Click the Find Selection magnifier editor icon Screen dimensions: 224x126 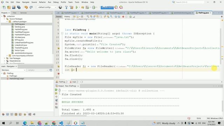[88, 17]
